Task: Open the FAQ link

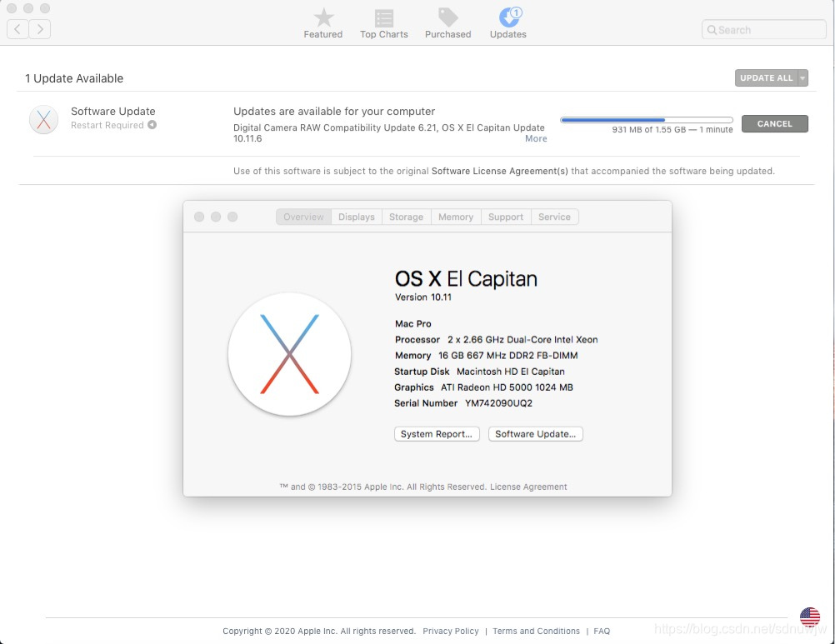Action: pos(602,631)
